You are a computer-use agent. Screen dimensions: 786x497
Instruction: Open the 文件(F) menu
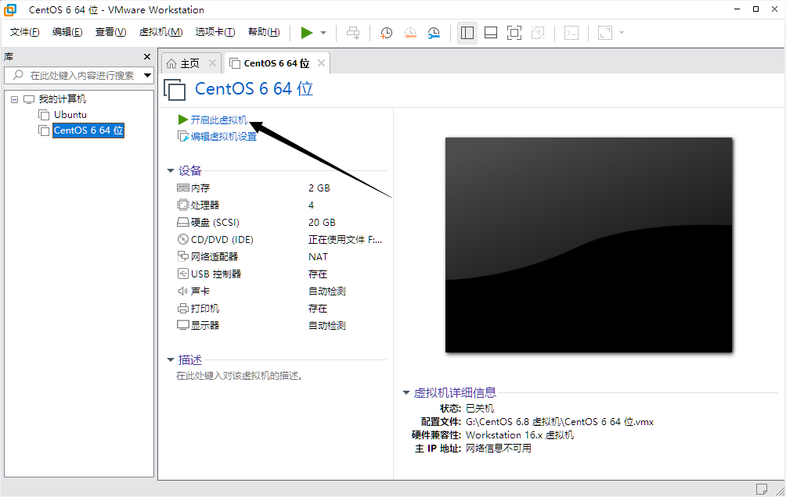point(24,32)
